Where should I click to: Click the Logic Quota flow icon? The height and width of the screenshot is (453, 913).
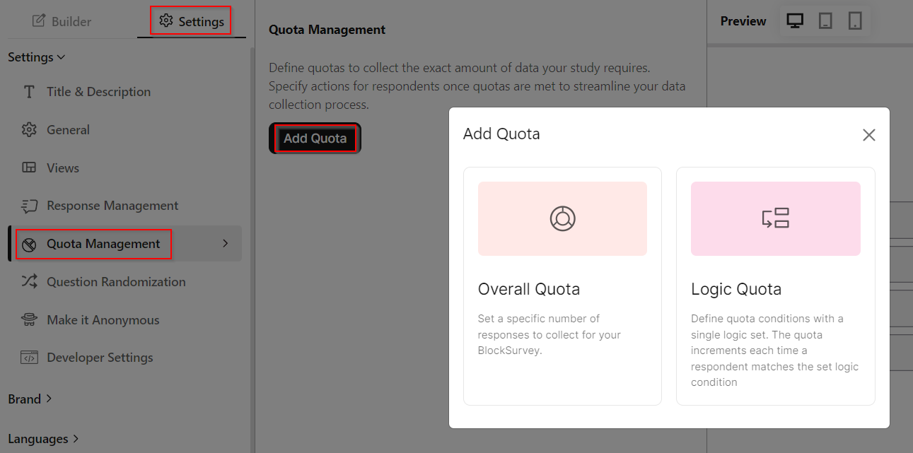[x=775, y=218]
